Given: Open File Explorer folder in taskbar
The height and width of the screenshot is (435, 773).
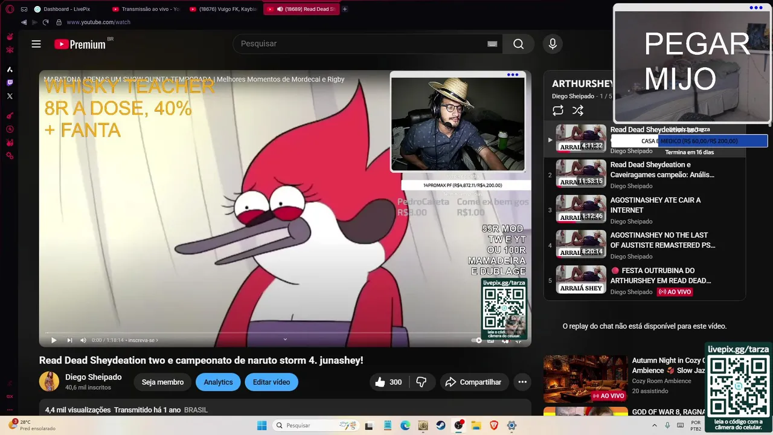Looking at the screenshot, I should coord(476,425).
